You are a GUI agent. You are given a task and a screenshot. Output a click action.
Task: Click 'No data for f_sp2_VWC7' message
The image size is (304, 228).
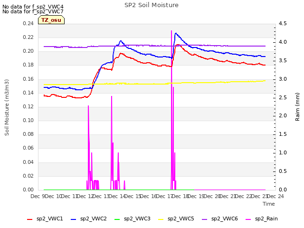point(33,11)
